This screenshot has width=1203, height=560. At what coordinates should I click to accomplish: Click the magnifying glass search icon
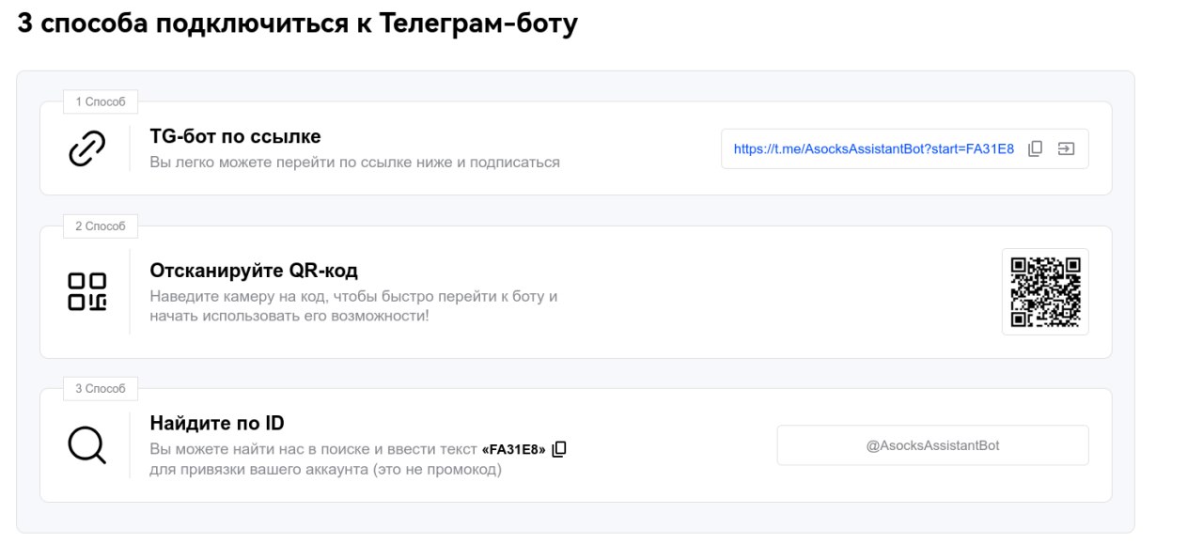tap(86, 445)
